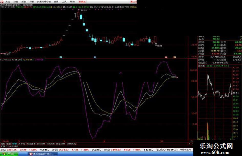Click the 总量 104570 quote row
The height and width of the screenshot is (156, 242).
point(209,51)
